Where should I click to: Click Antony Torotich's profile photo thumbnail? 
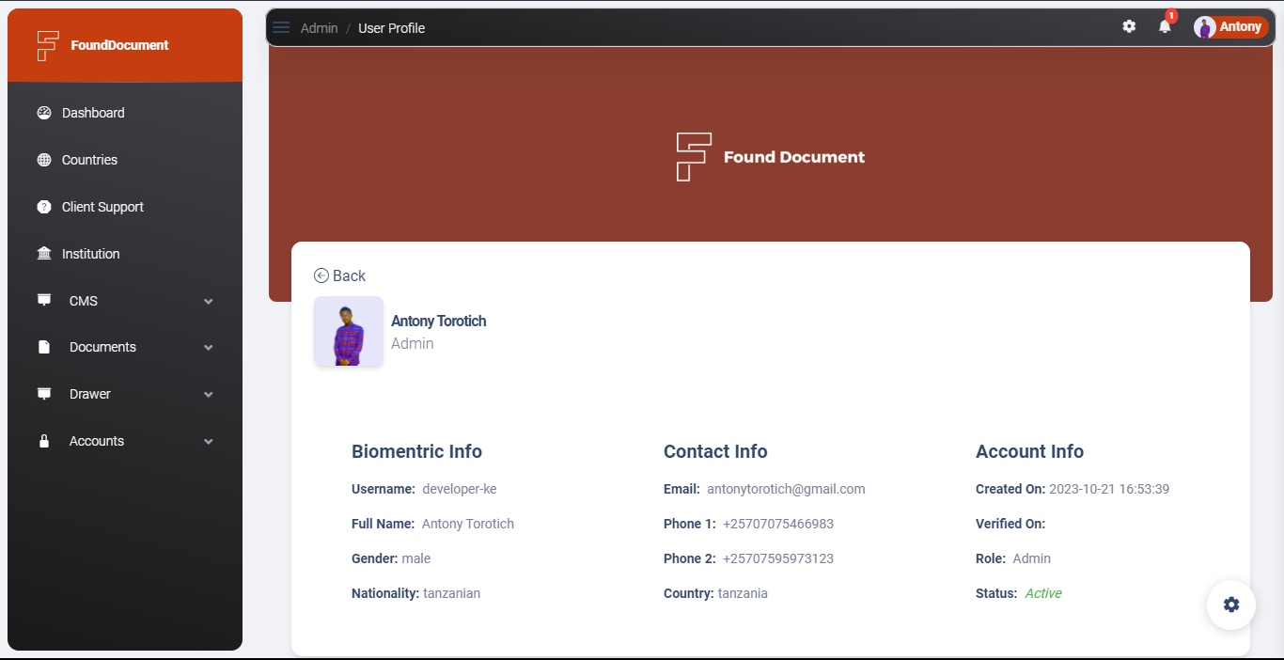(348, 332)
